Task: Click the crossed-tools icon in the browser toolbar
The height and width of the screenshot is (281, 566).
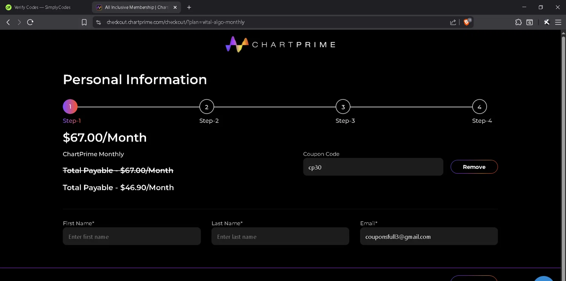Action: click(546, 22)
